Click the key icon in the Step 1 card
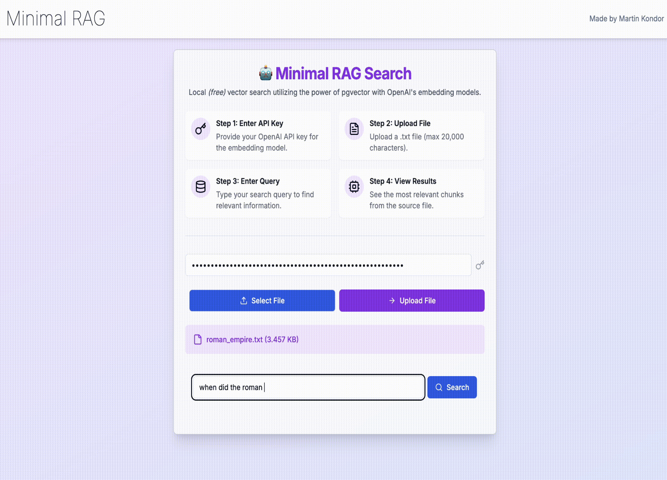667x480 pixels. tap(200, 129)
